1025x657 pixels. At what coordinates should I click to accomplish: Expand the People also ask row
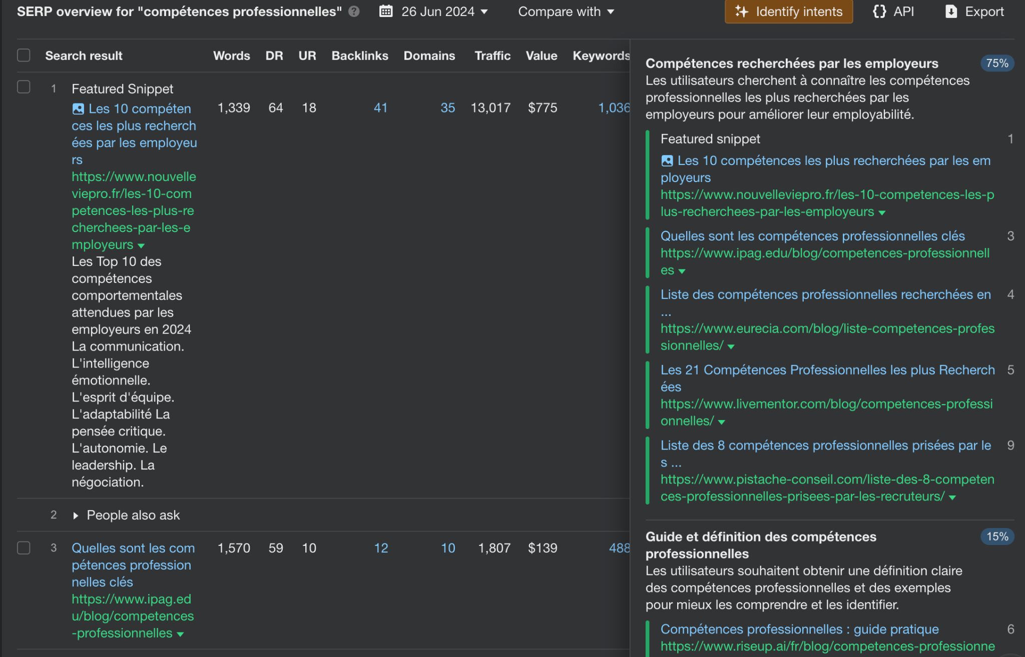point(76,515)
